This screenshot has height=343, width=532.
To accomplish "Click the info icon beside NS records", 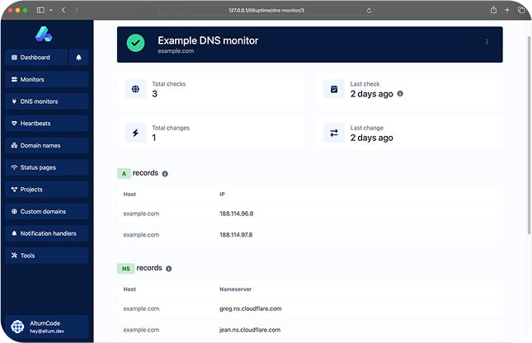I will point(168,269).
